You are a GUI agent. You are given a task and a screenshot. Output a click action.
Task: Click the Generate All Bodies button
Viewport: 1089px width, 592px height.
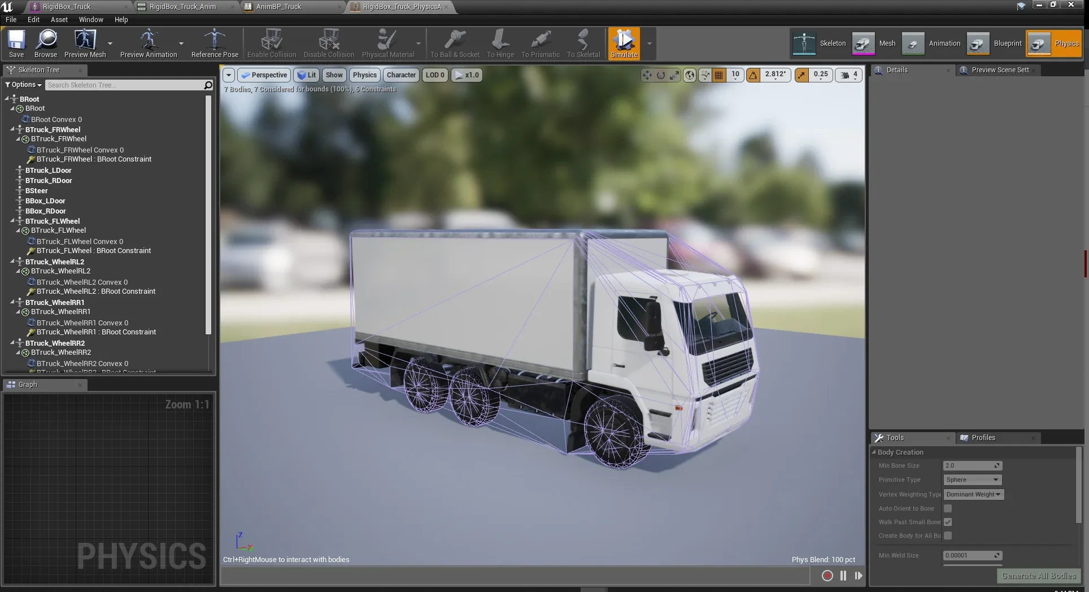click(1038, 576)
